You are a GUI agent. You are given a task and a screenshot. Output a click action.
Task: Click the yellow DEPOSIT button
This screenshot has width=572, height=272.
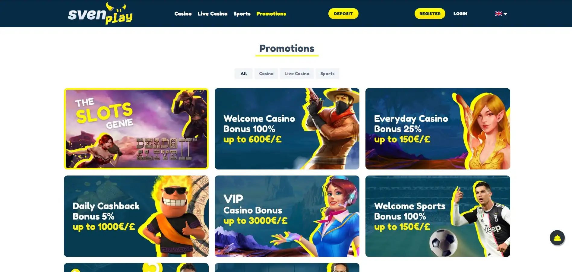pos(343,14)
